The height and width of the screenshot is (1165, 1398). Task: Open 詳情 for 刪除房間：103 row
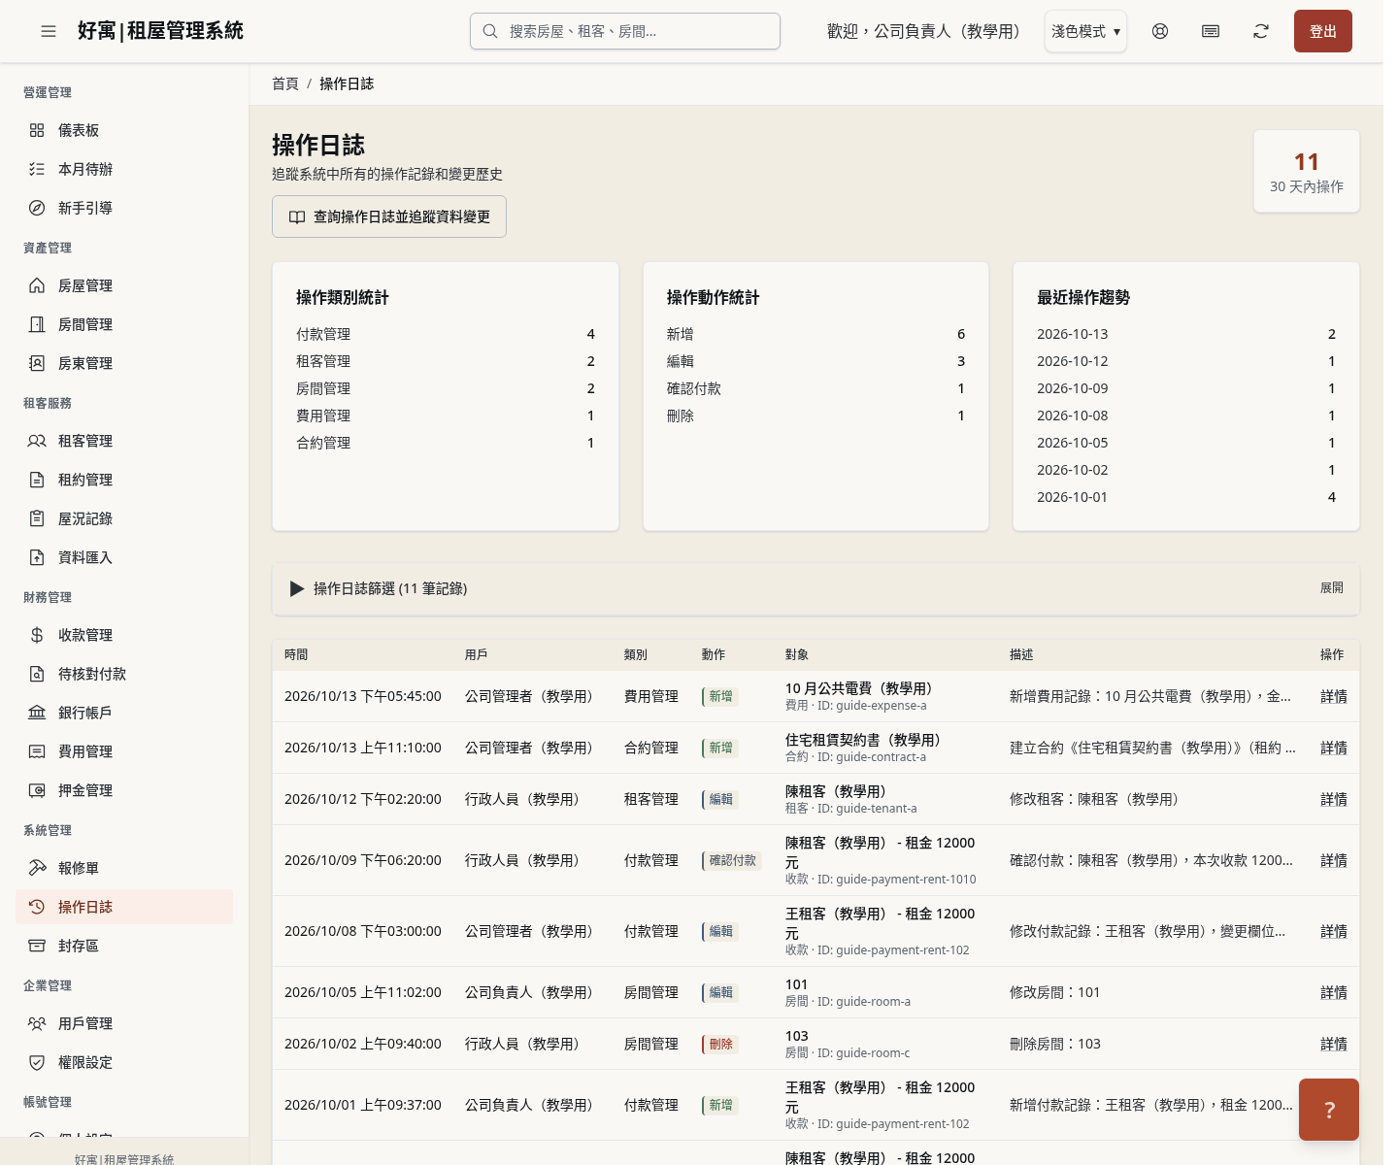coord(1333,1044)
